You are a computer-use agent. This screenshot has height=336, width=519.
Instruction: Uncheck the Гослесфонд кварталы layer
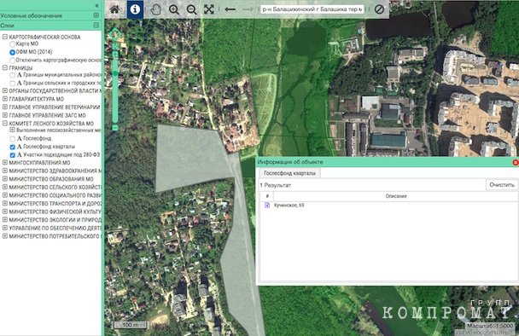pos(12,147)
